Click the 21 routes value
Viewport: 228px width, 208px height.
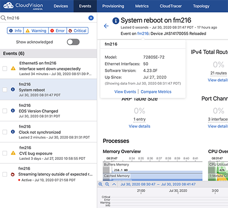(x=218, y=73)
